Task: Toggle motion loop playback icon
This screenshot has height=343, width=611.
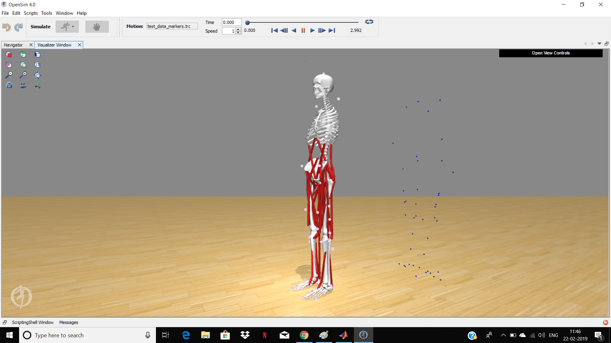Action: [369, 22]
